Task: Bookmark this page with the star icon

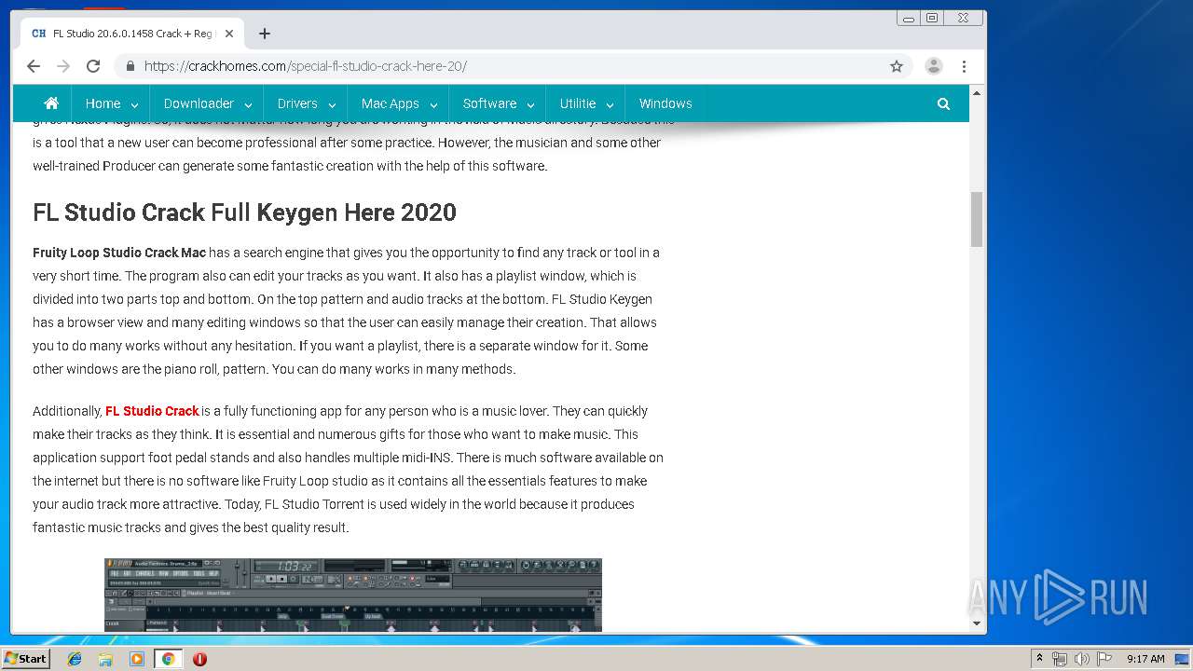Action: tap(897, 66)
